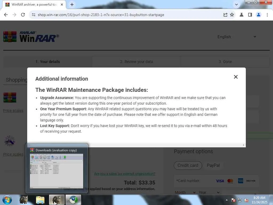Open the Downloads WinRAR window preview thumbnail

tap(57, 171)
